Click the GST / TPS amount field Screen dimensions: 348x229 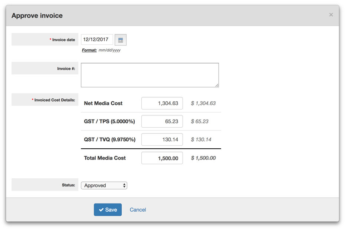coord(162,121)
